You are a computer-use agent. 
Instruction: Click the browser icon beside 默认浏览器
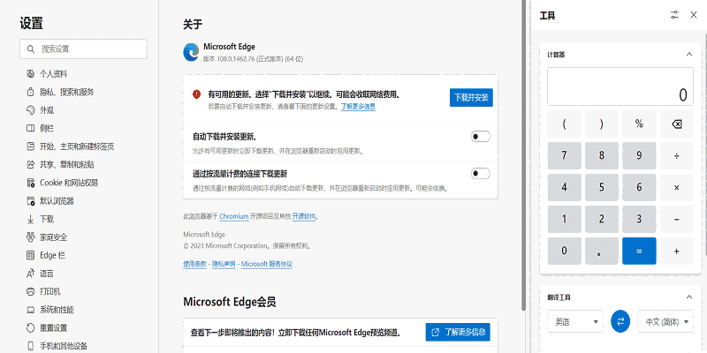pyautogui.click(x=31, y=201)
